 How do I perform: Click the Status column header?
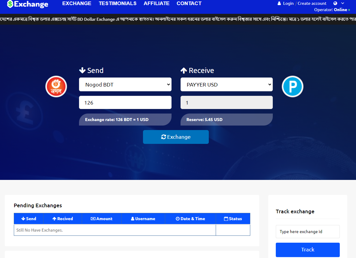(233, 219)
